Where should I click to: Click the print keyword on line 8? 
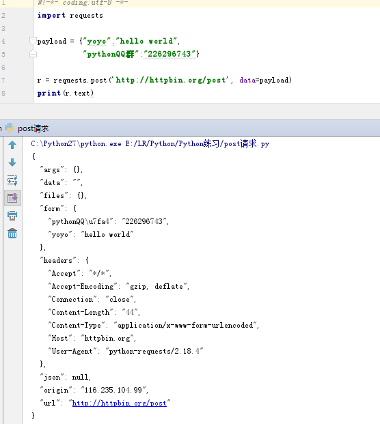tap(49, 94)
